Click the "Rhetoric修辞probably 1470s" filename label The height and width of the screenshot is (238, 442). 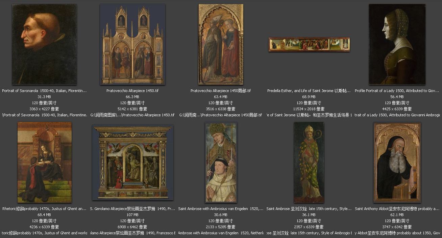44,209
